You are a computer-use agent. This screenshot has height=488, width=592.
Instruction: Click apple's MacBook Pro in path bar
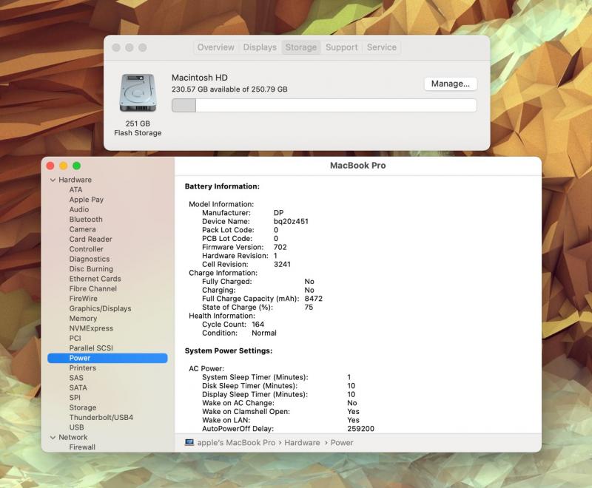[236, 443]
